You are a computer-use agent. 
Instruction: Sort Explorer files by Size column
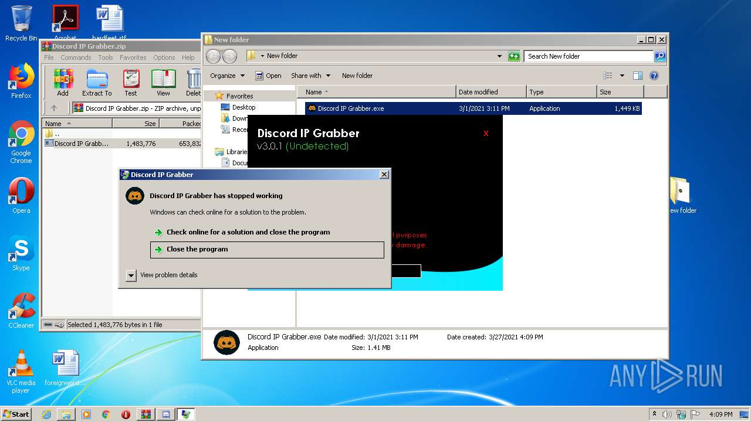[620, 92]
